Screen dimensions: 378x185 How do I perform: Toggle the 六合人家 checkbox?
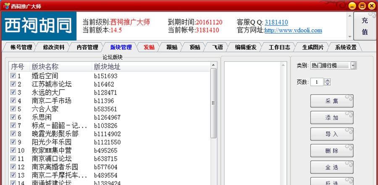pyautogui.click(x=13, y=109)
